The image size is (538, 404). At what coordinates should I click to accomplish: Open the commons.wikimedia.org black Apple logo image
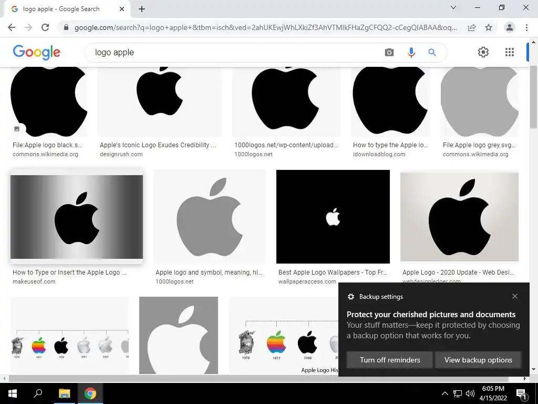(49, 102)
